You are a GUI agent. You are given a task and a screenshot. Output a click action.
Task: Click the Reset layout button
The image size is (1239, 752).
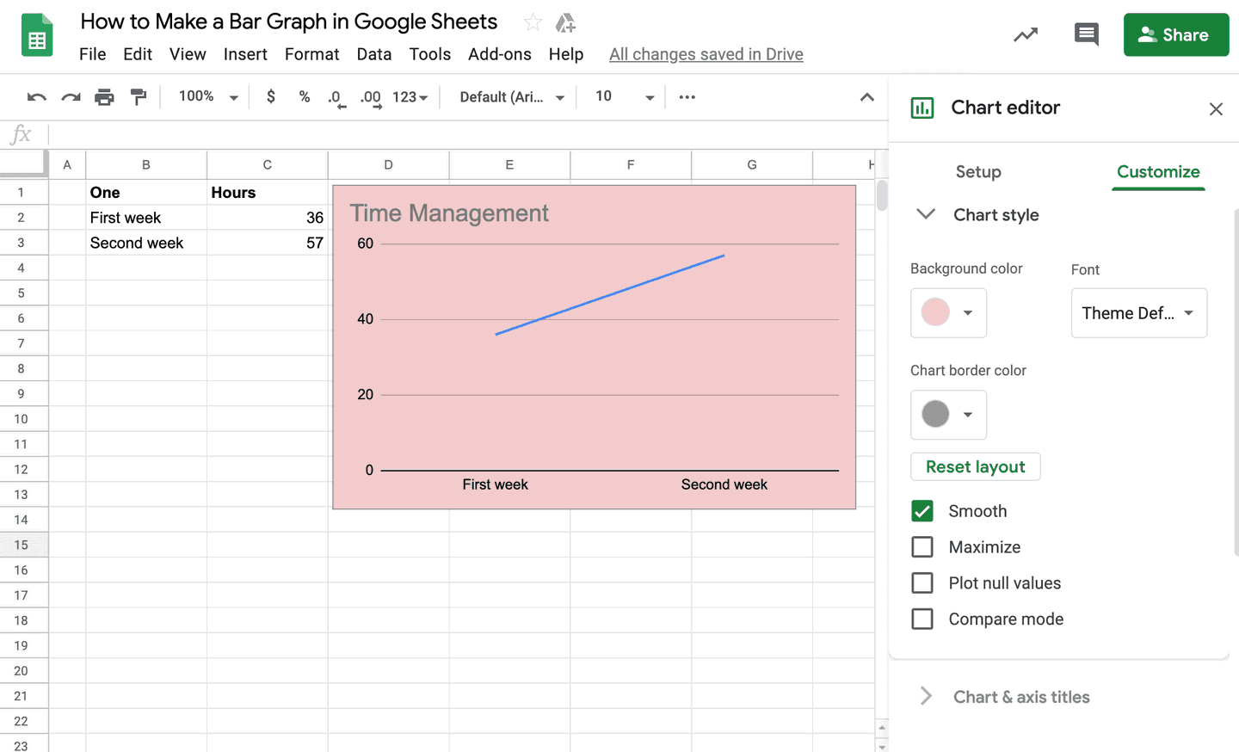[975, 466]
